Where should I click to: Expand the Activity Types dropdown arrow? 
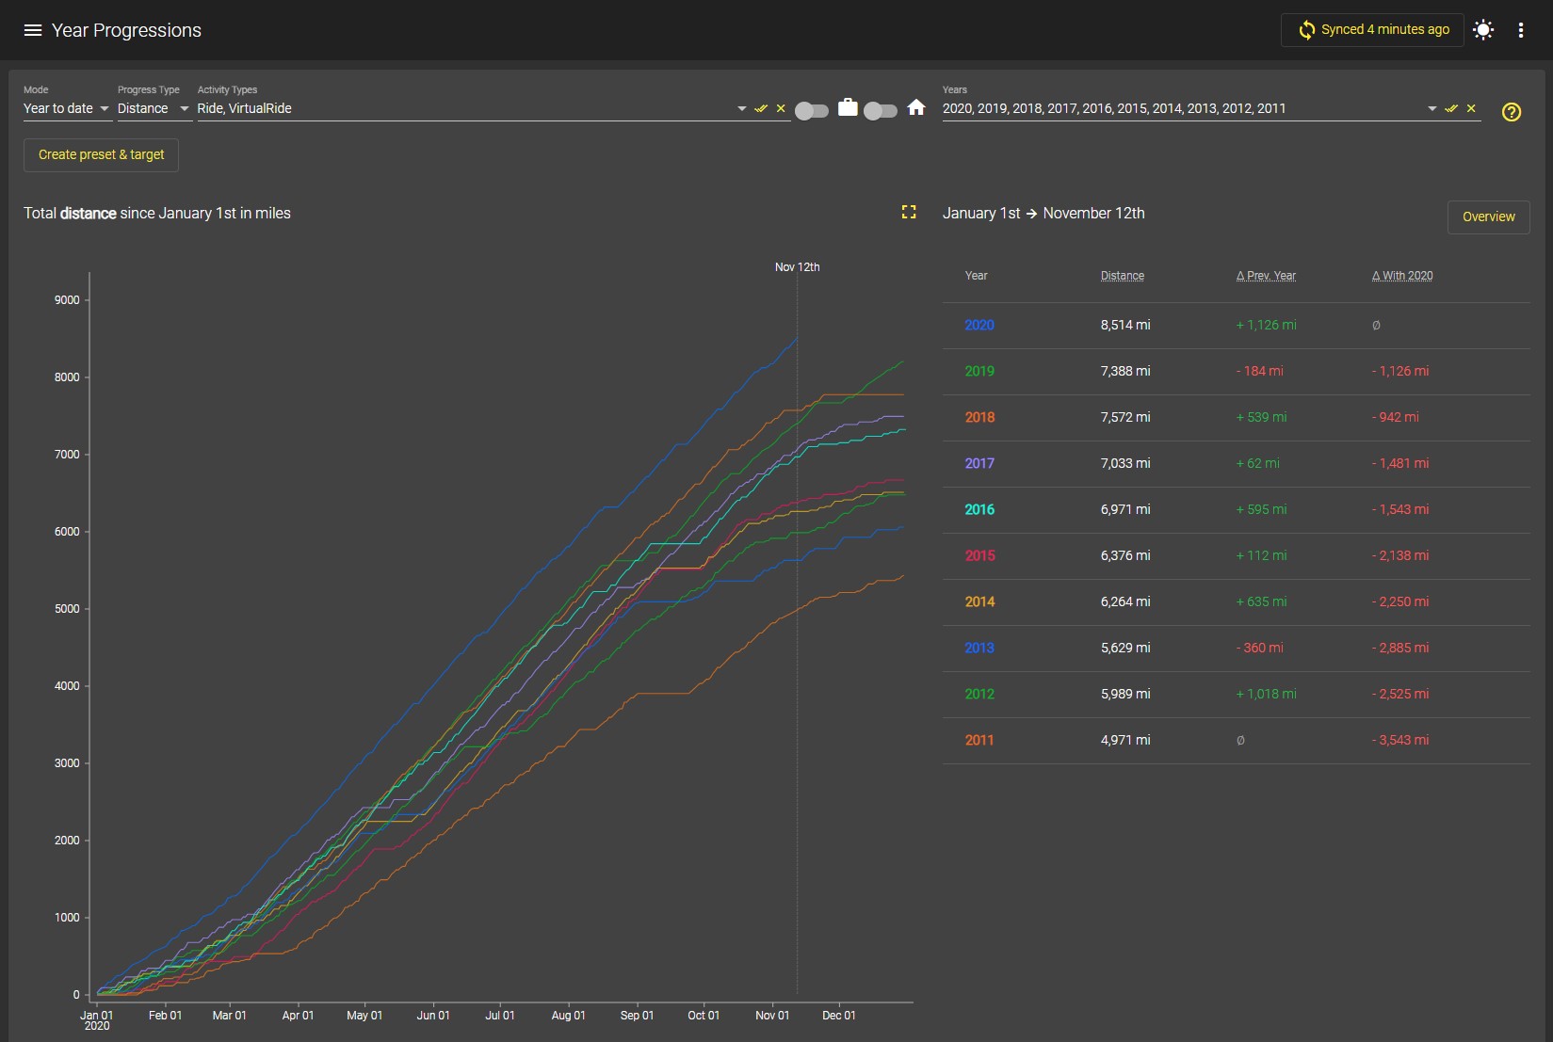pos(741,108)
